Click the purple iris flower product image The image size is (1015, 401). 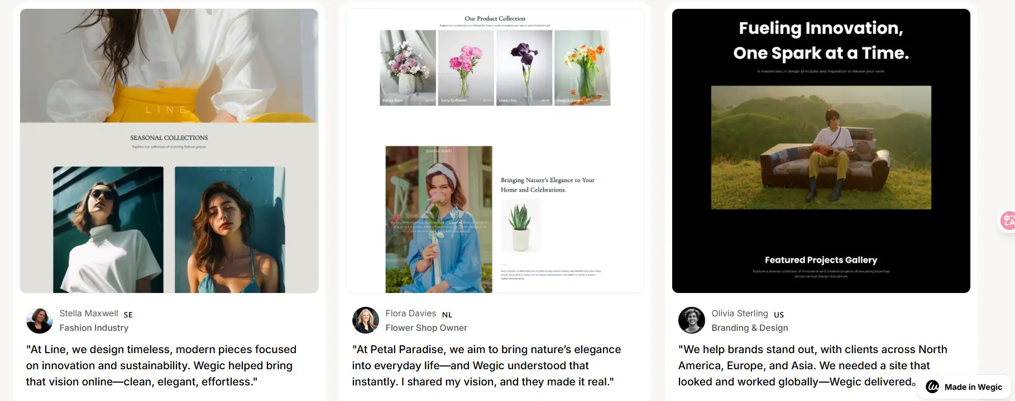tap(524, 68)
